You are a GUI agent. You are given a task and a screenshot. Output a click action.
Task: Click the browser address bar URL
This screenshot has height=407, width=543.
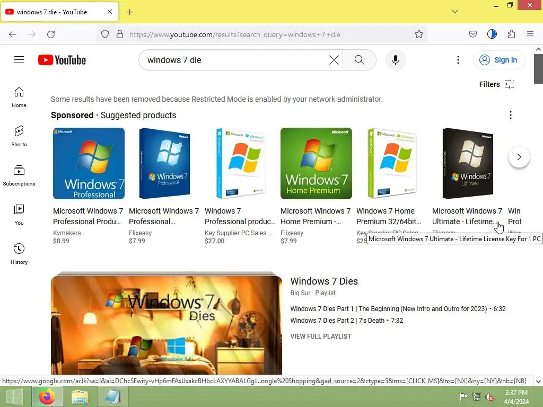point(235,34)
